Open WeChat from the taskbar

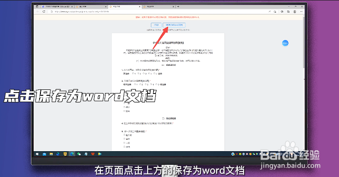[x=79, y=154]
